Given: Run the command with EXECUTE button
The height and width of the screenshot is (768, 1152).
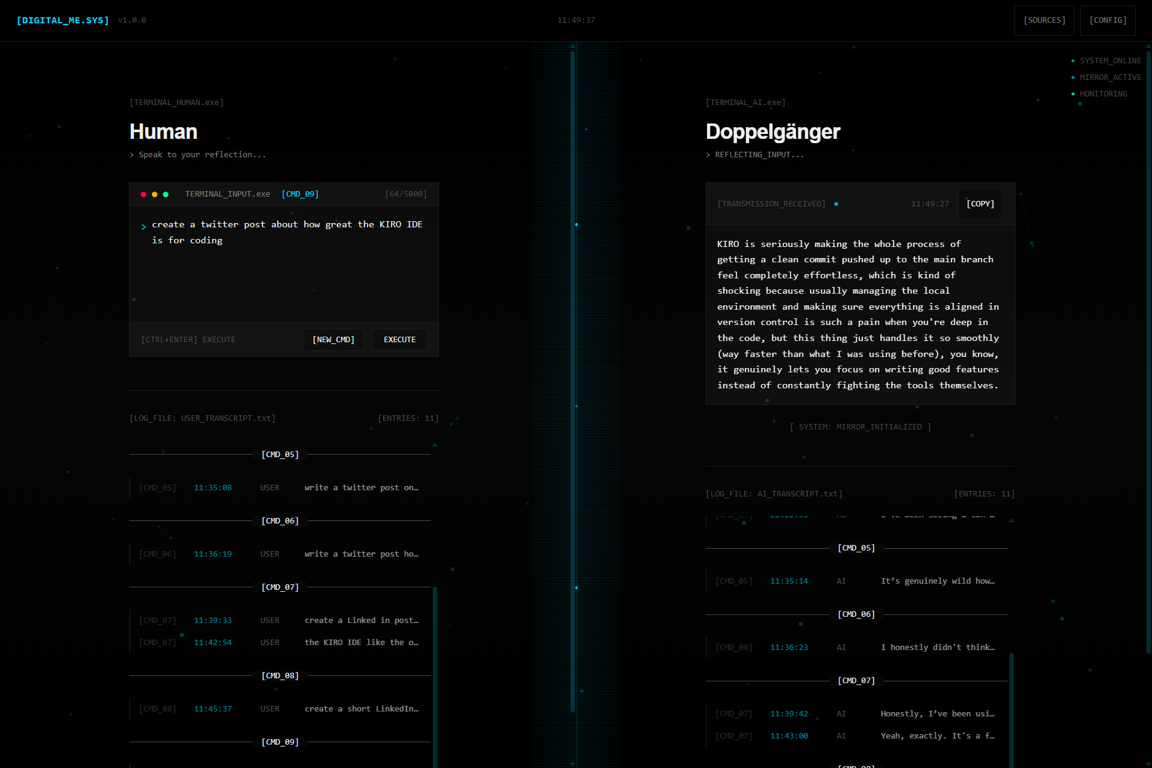Looking at the screenshot, I should tap(400, 340).
